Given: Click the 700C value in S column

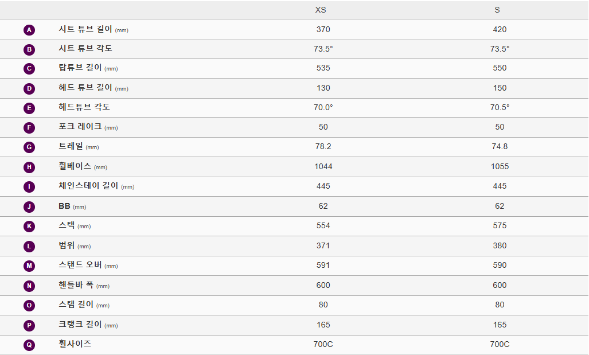Looking at the screenshot, I should (x=500, y=344).
